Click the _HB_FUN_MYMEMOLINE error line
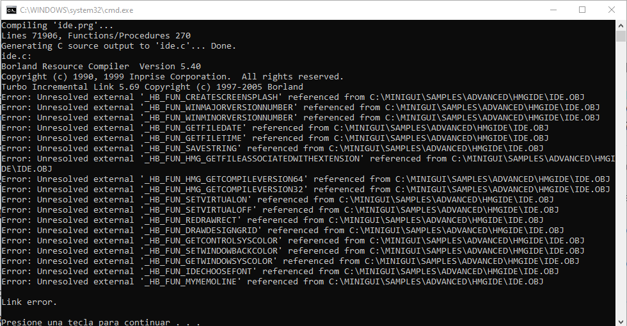 [273, 282]
